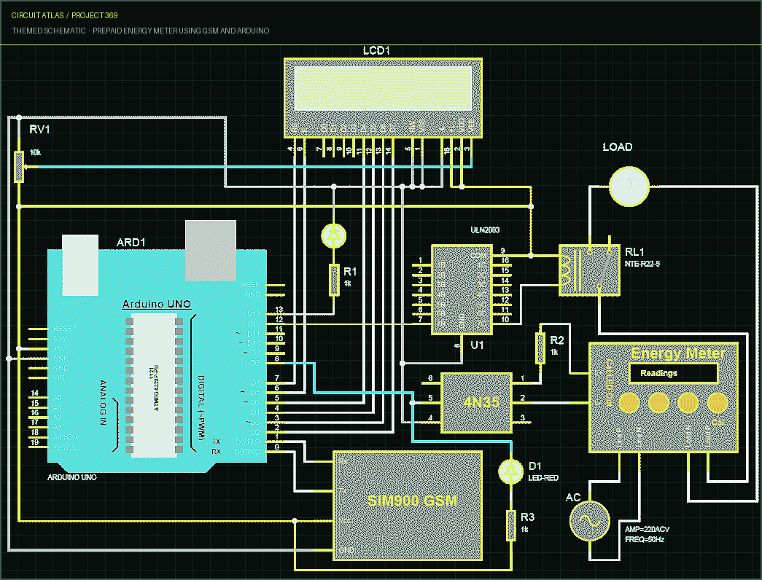Click the RL1 reference label
The width and height of the screenshot is (762, 580).
click(634, 251)
